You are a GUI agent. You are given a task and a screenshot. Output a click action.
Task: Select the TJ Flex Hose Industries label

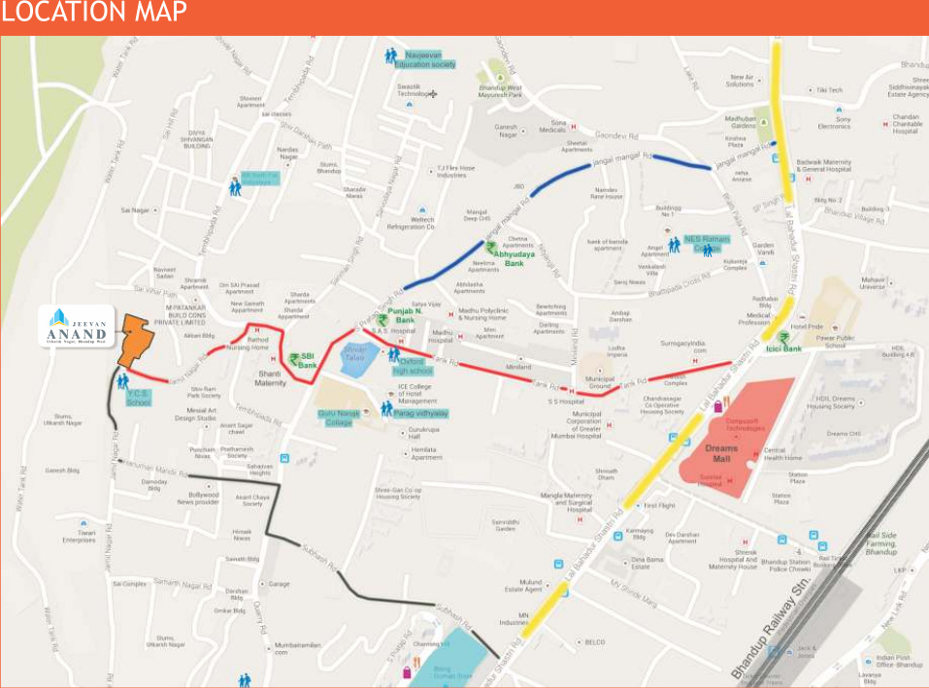[455, 172]
